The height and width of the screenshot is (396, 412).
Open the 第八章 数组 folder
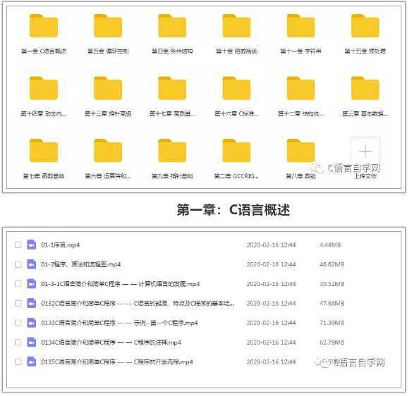[301, 151]
